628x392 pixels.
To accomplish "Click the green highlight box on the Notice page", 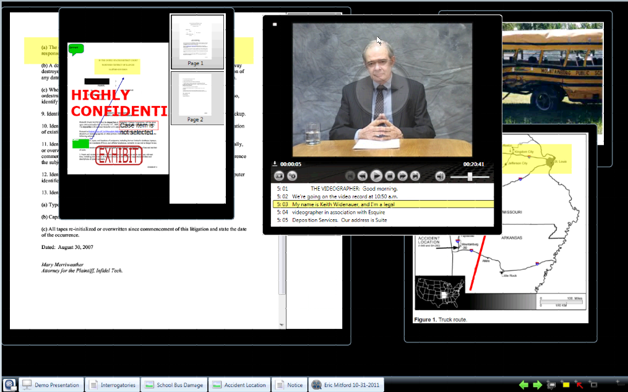I will [x=80, y=144].
